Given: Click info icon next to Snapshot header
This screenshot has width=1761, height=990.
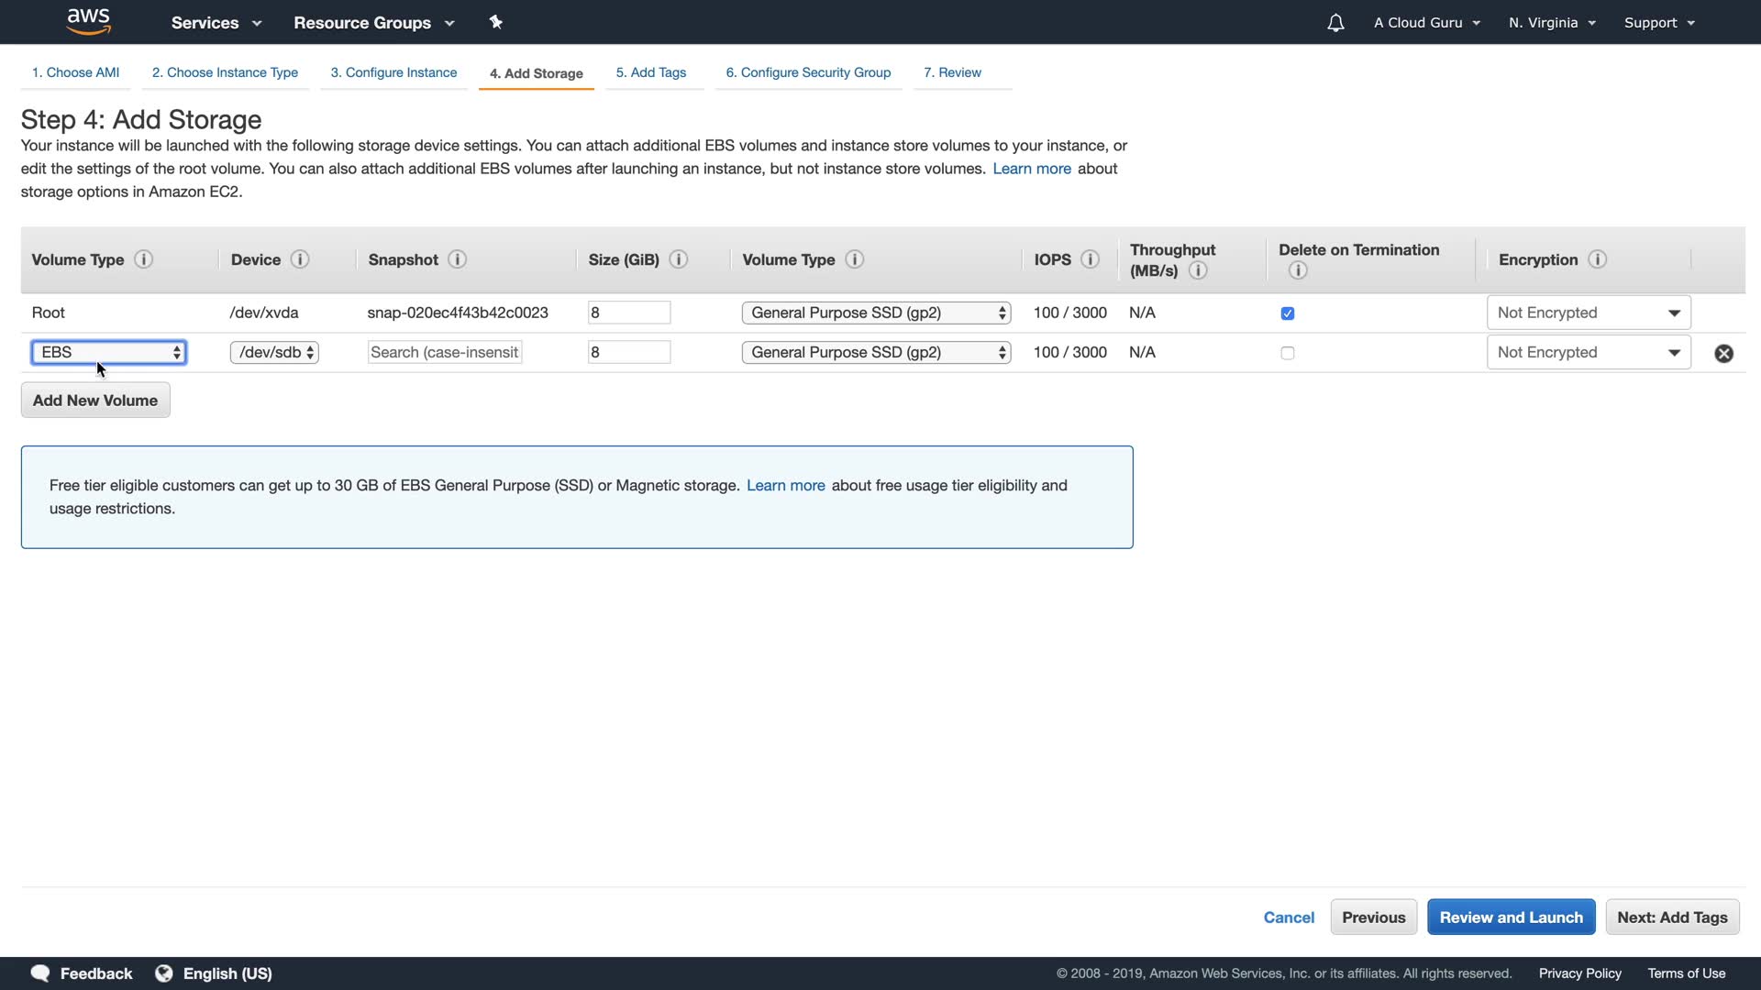Looking at the screenshot, I should [457, 259].
